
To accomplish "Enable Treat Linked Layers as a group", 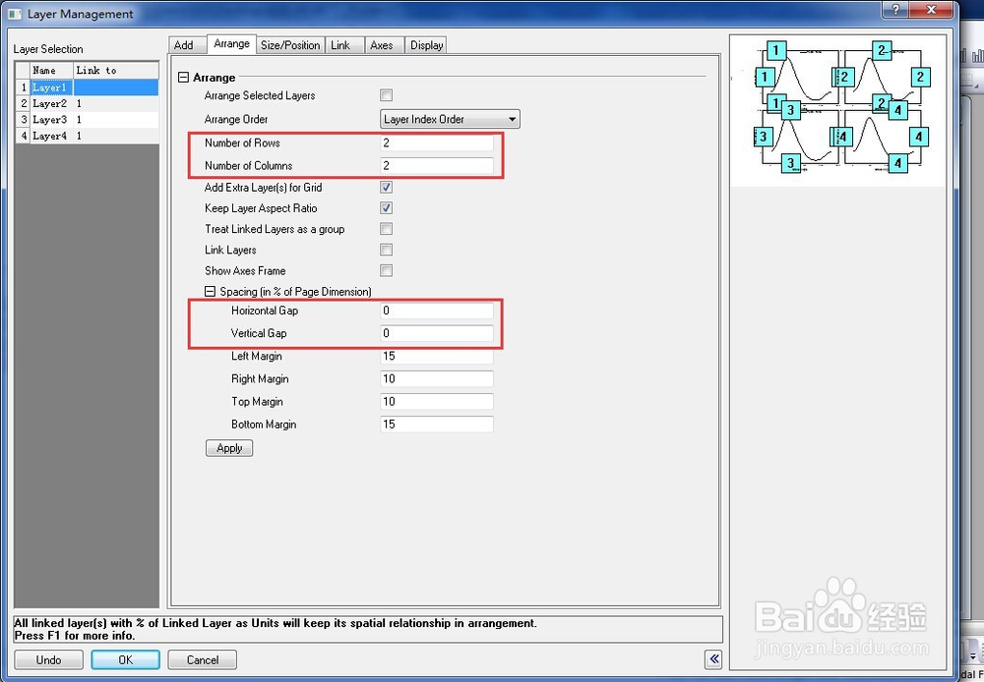I will 386,229.
